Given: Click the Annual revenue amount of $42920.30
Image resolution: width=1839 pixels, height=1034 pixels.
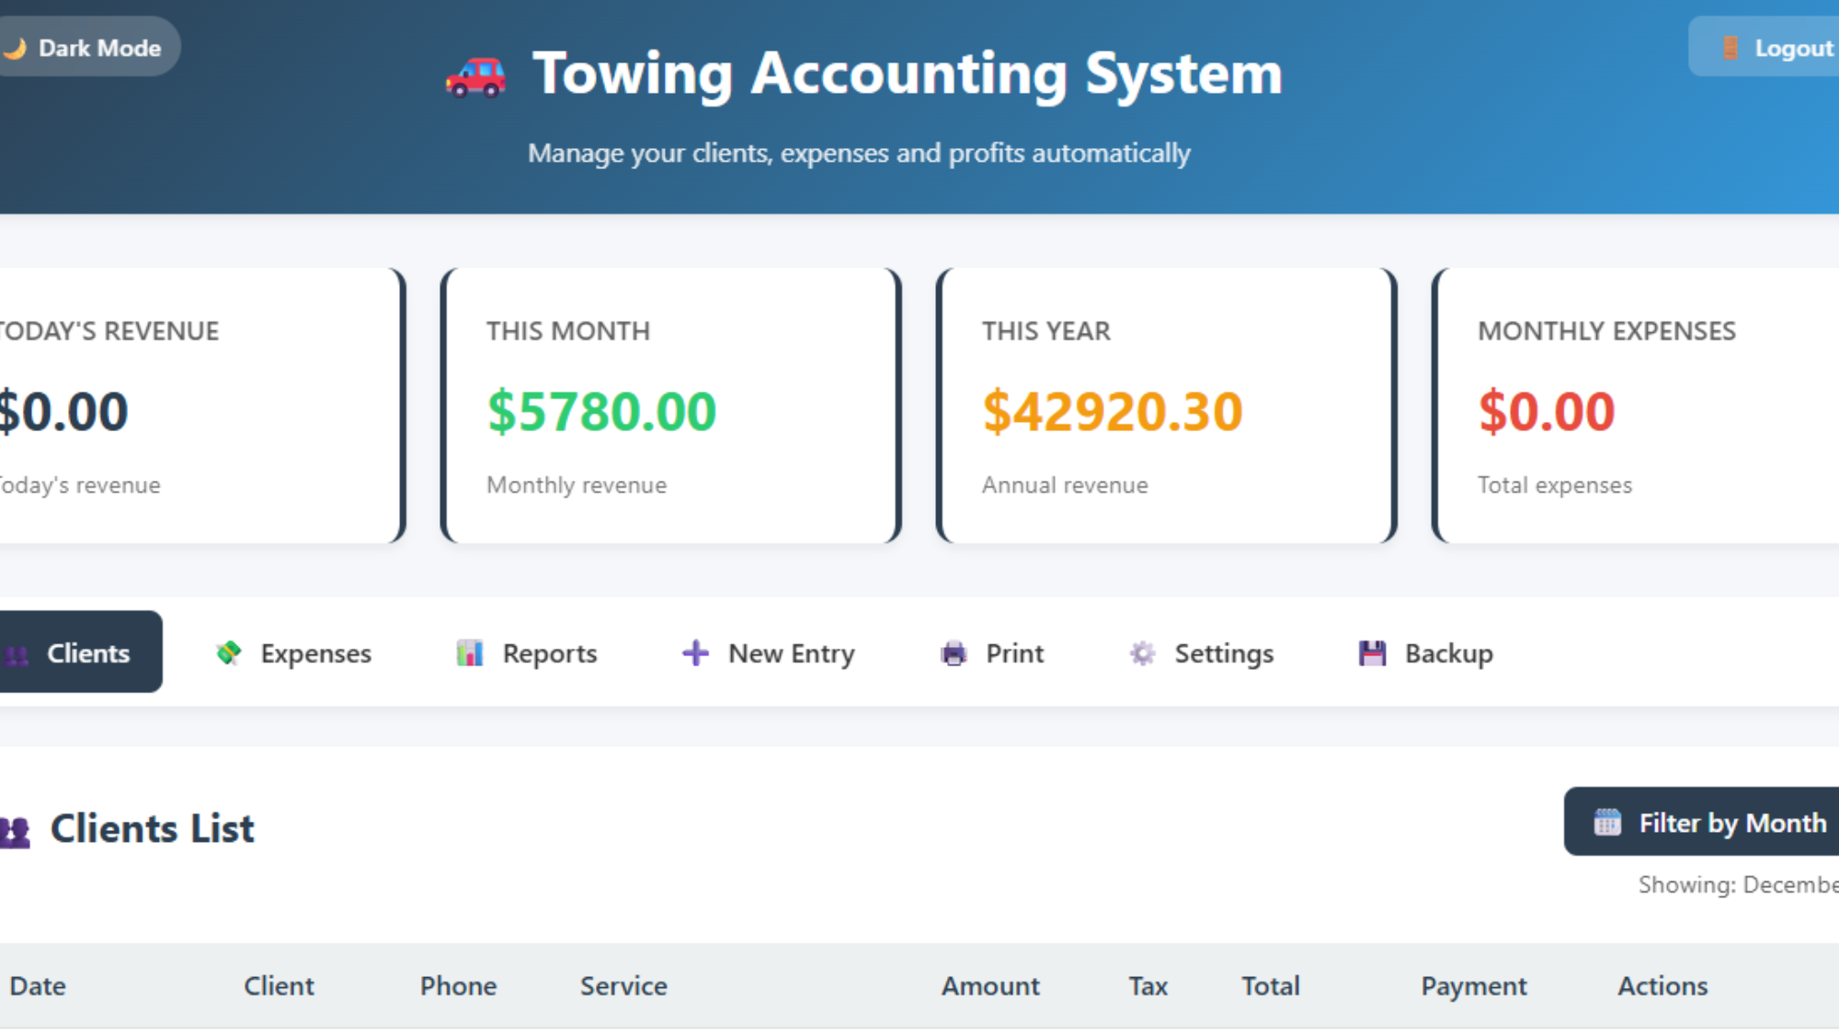Looking at the screenshot, I should 1114,409.
